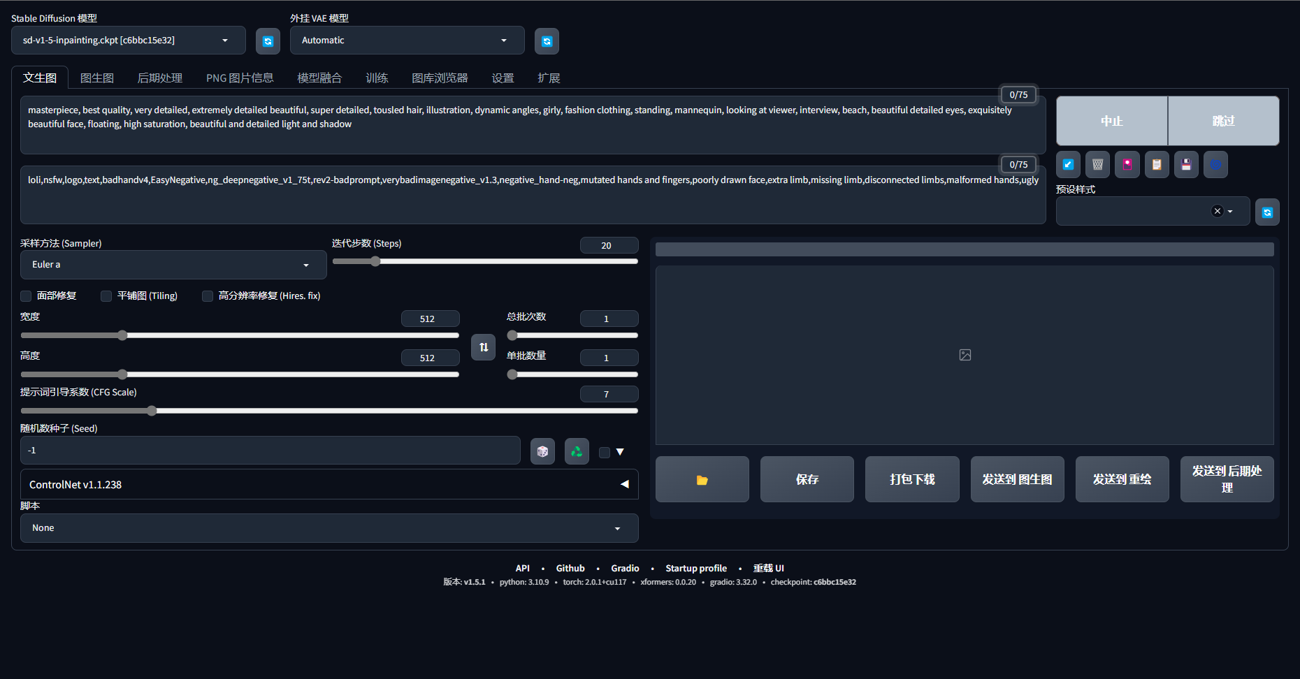The height and width of the screenshot is (679, 1300).
Task: Switch to the 图生图 tab
Action: tap(97, 78)
